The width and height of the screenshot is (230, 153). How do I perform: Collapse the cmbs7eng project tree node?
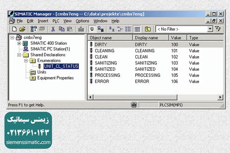(12, 37)
